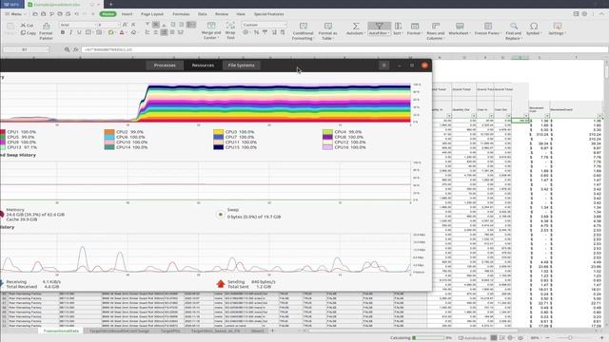Click the insert function fx icon
Image resolution: width=609 pixels, height=342 pixels.
(76, 49)
